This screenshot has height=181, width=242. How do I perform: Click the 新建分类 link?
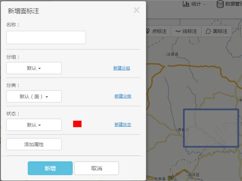(x=123, y=96)
